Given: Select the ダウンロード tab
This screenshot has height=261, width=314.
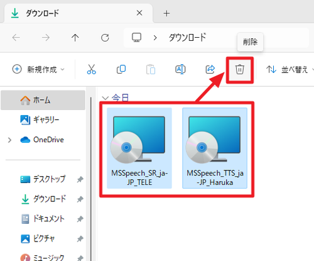Looking at the screenshot, I should coord(78,13).
